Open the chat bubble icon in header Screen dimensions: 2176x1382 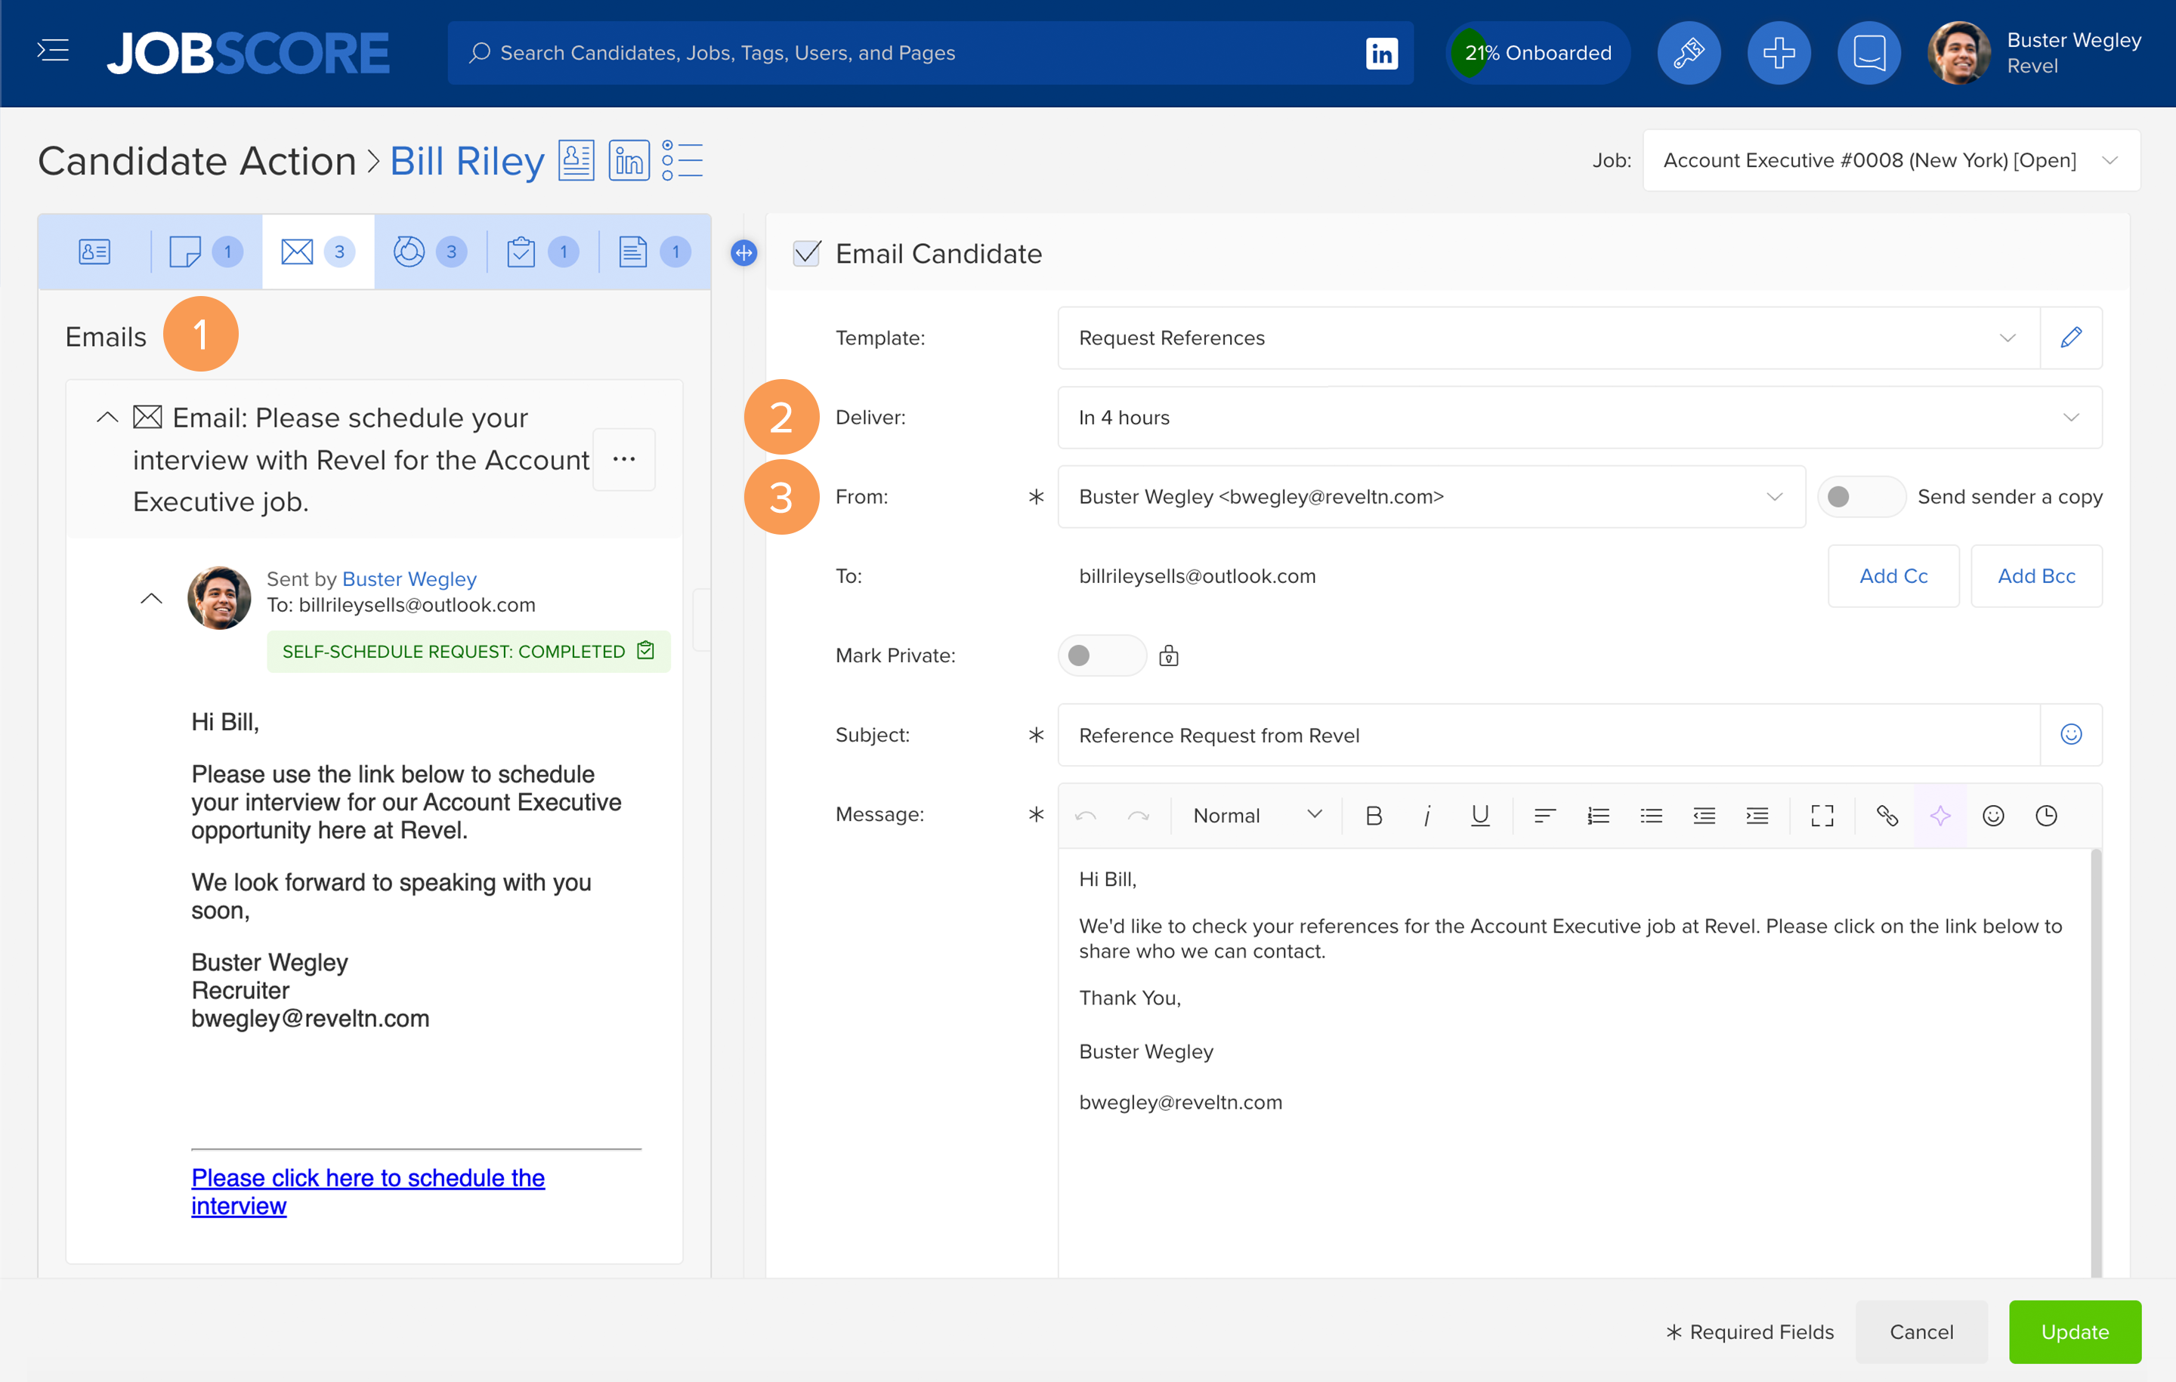point(1868,52)
